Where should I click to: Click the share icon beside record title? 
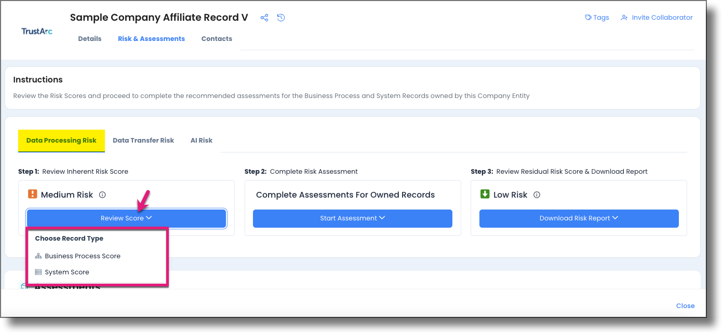264,18
